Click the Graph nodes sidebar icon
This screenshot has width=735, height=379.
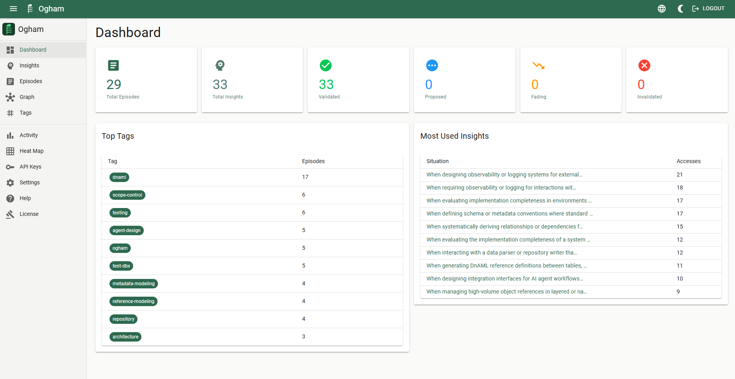[x=10, y=97]
